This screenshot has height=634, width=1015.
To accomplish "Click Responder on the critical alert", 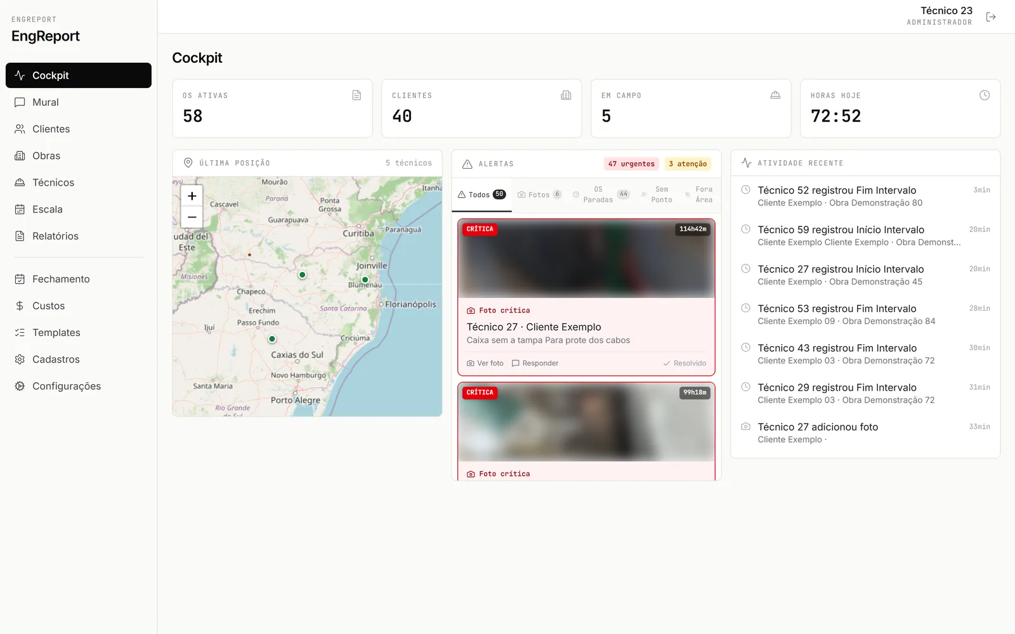I will 535,363.
